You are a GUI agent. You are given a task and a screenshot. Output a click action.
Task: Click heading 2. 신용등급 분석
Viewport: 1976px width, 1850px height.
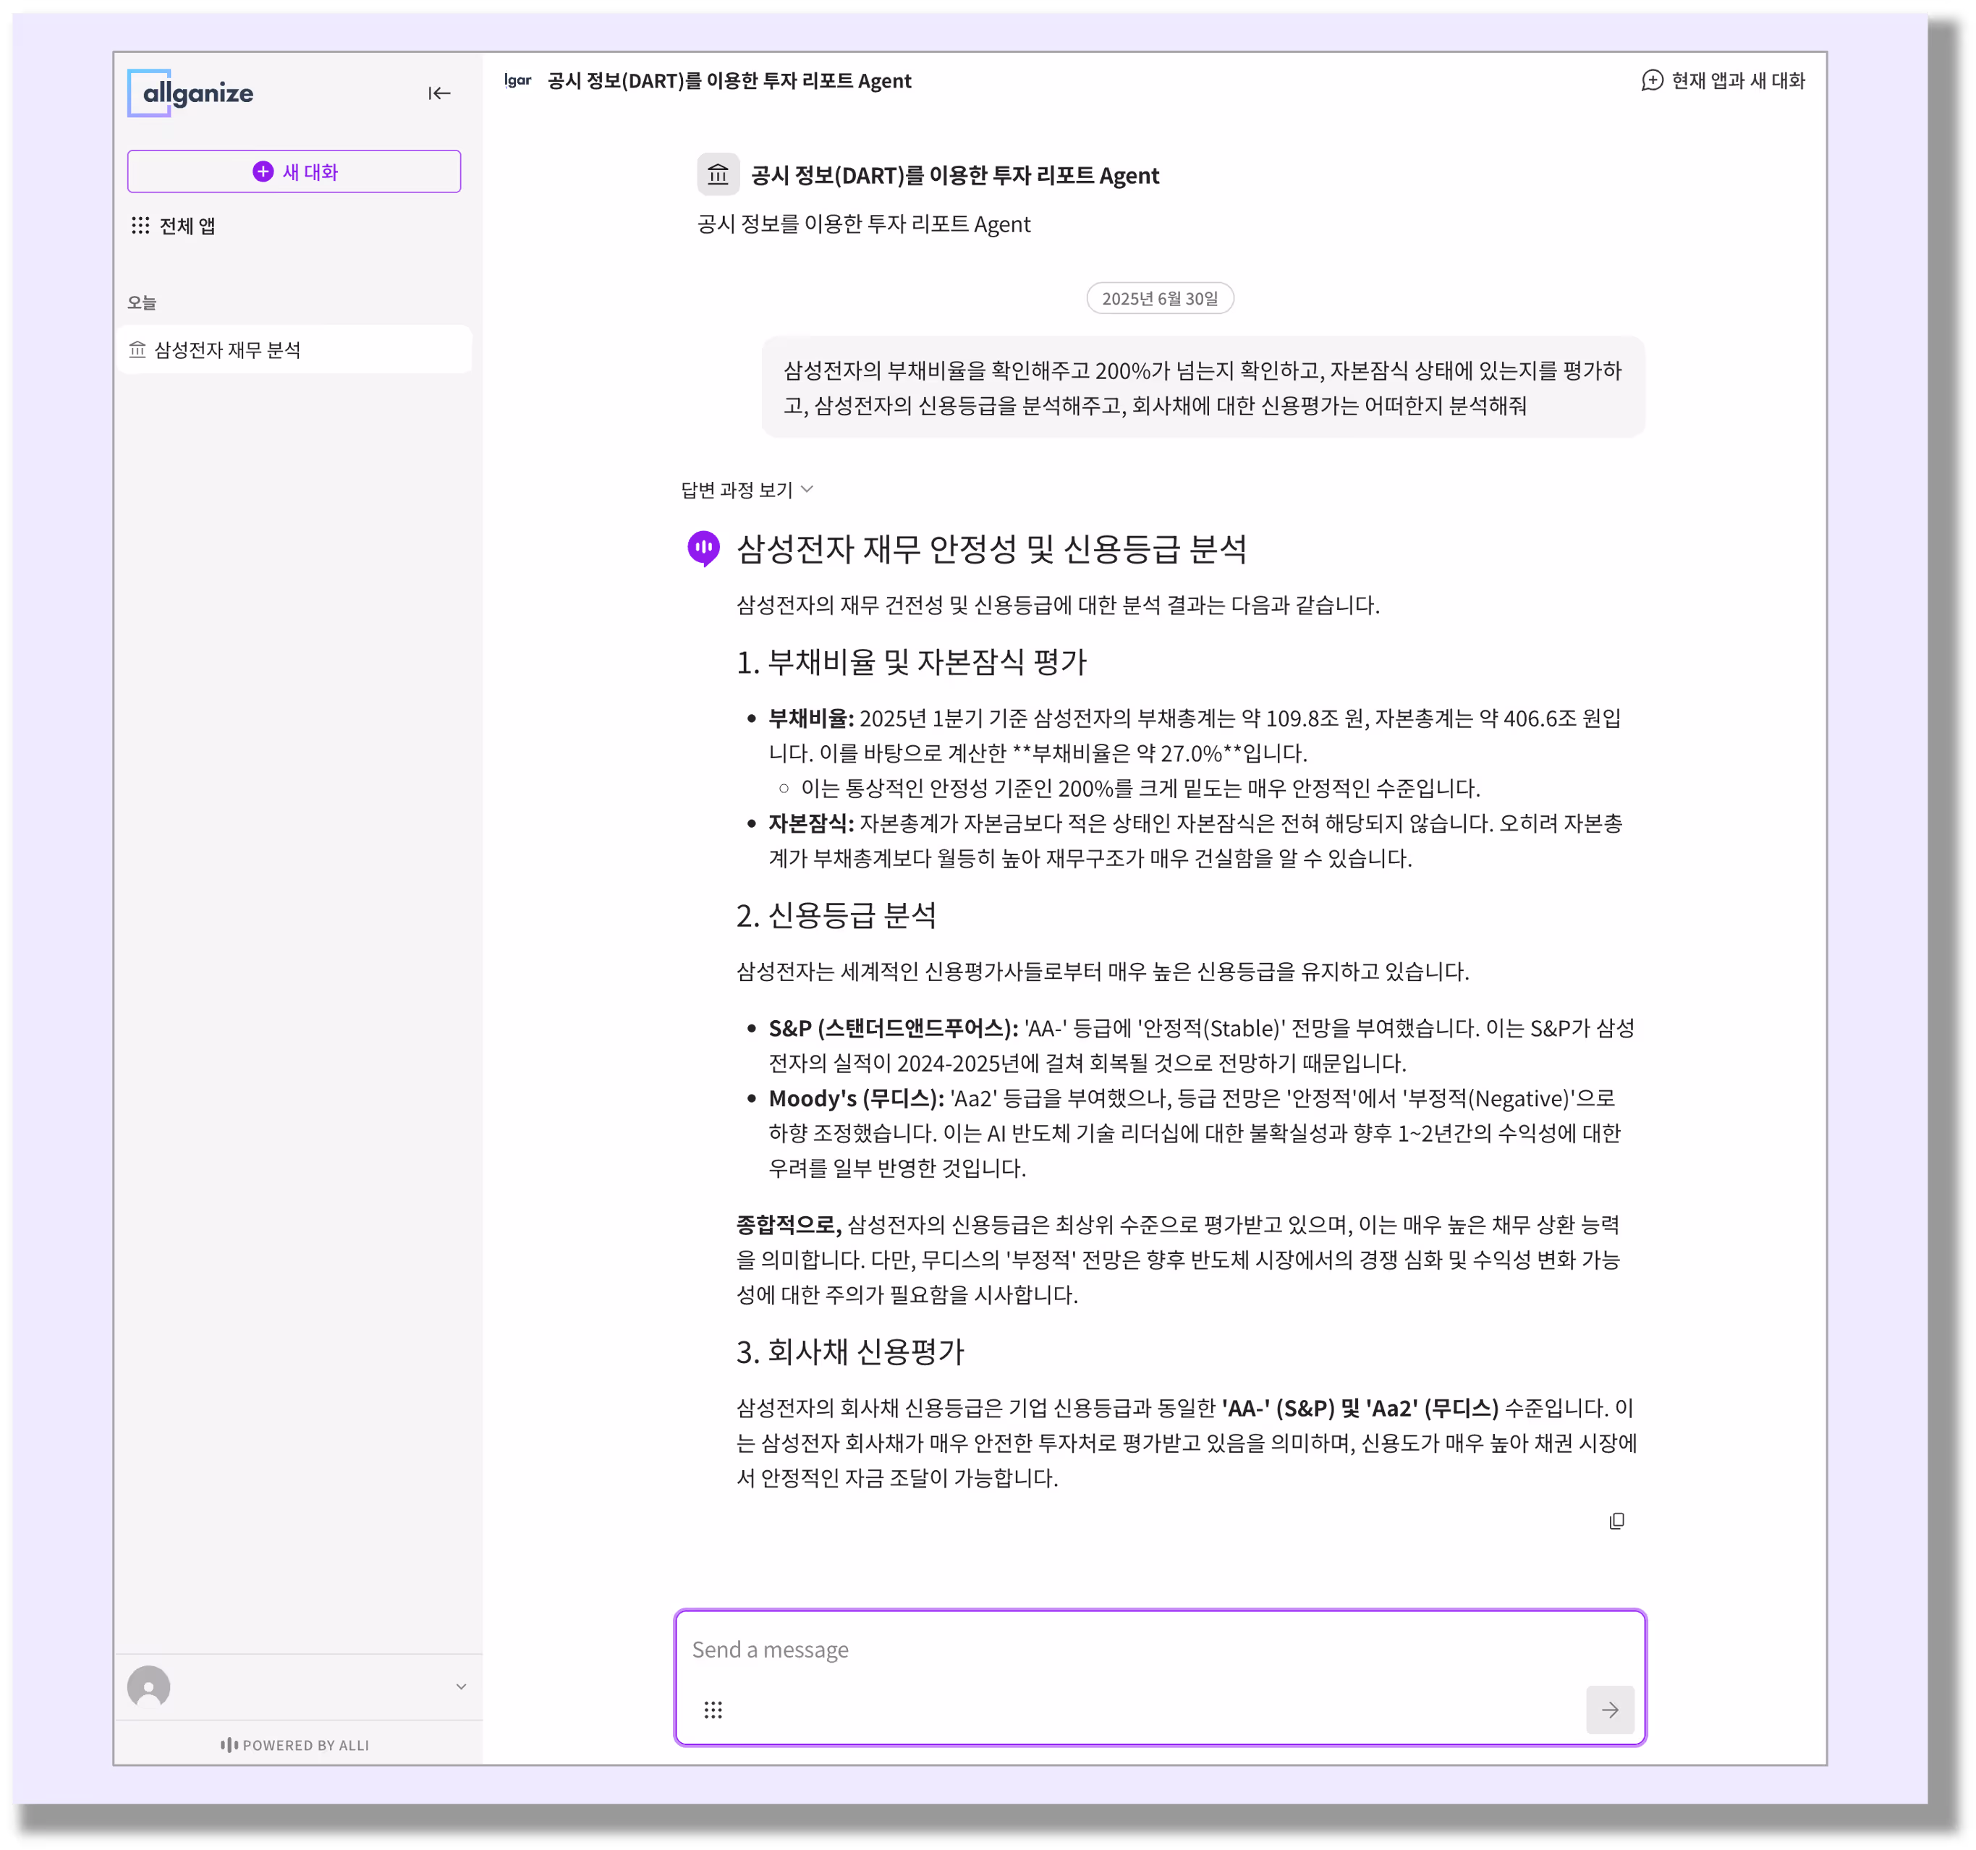[836, 915]
